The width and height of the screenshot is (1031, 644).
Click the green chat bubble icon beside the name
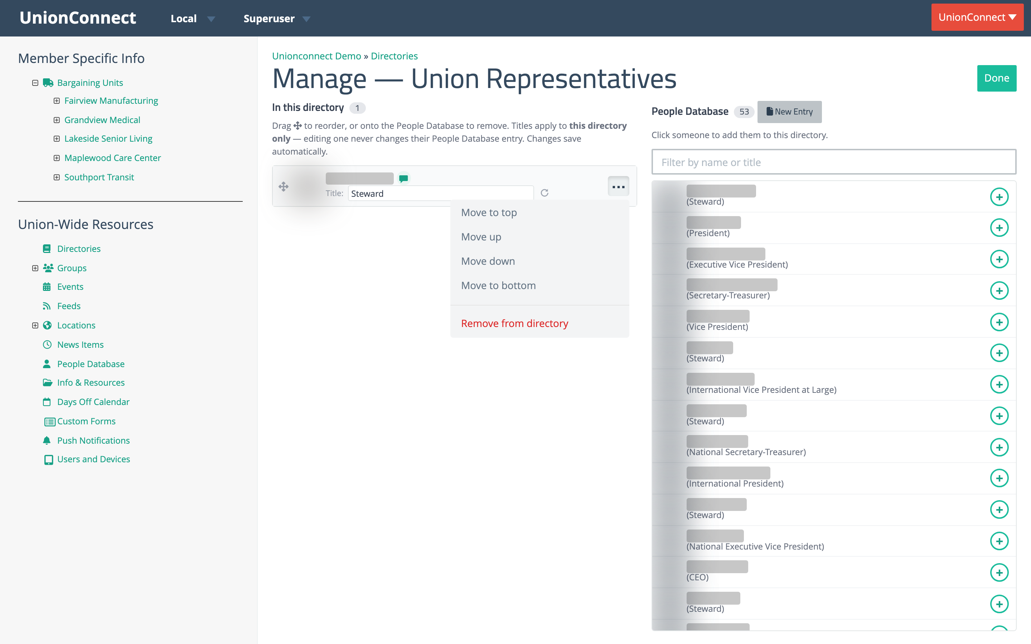(x=403, y=178)
